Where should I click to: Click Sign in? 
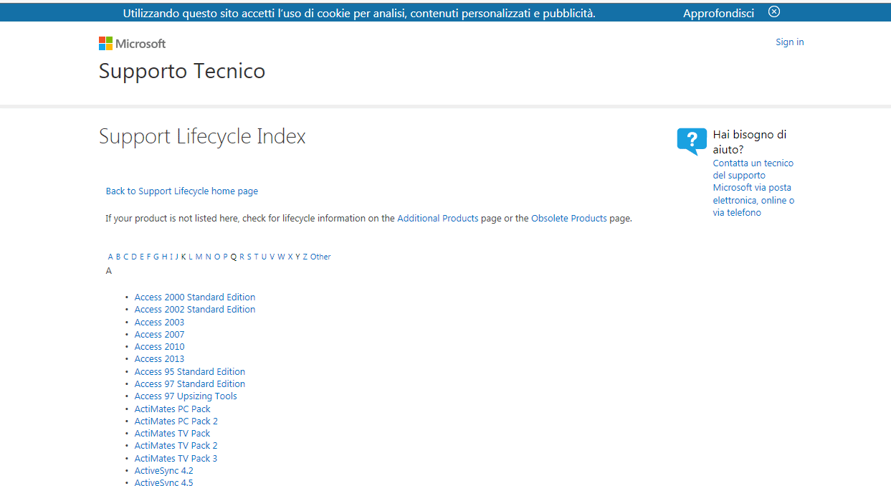790,42
